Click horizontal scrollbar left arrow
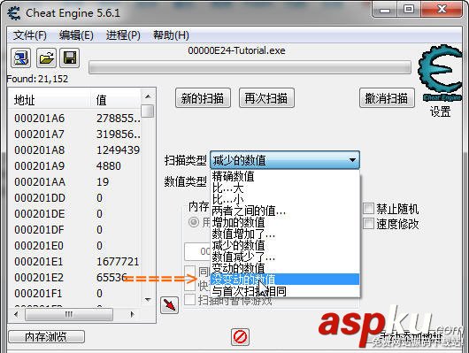469x353 pixels. 16,314
